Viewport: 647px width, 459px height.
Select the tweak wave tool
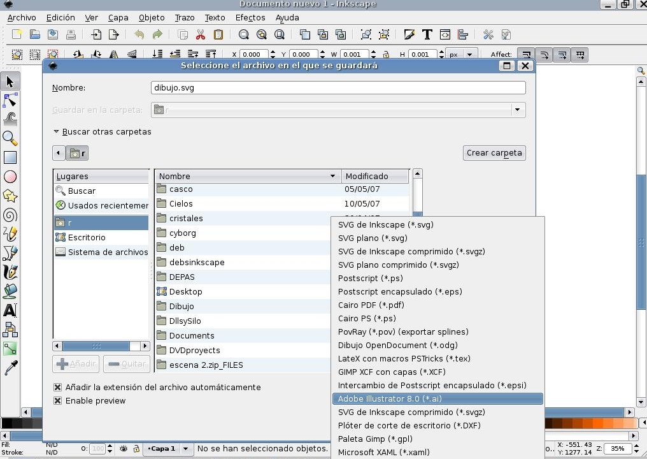pos(10,119)
